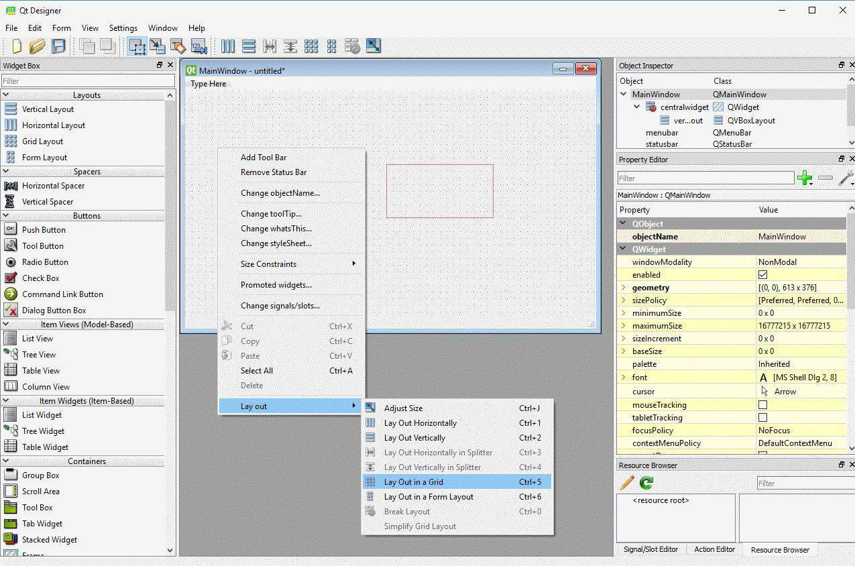Click the pencil Edit Resources icon
This screenshot has width=855, height=566.
(x=627, y=483)
